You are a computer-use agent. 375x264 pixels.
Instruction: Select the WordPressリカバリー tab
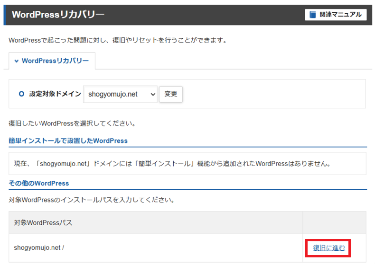click(x=52, y=61)
